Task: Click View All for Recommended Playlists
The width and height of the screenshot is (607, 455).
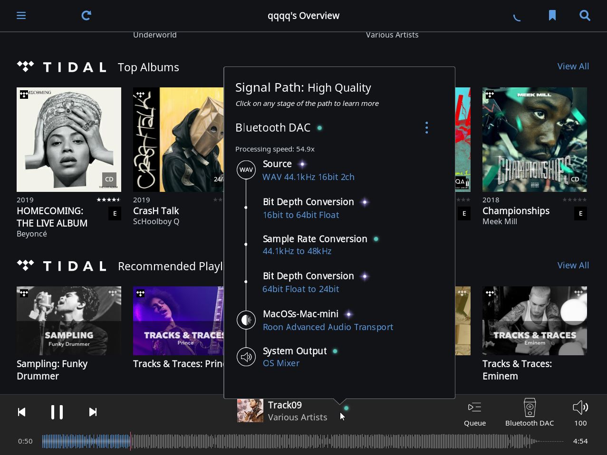Action: (x=573, y=265)
